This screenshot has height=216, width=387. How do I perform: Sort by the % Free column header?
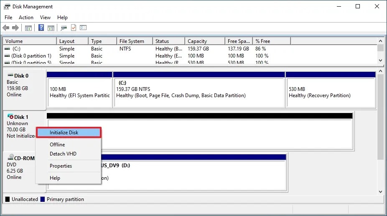click(x=272, y=41)
